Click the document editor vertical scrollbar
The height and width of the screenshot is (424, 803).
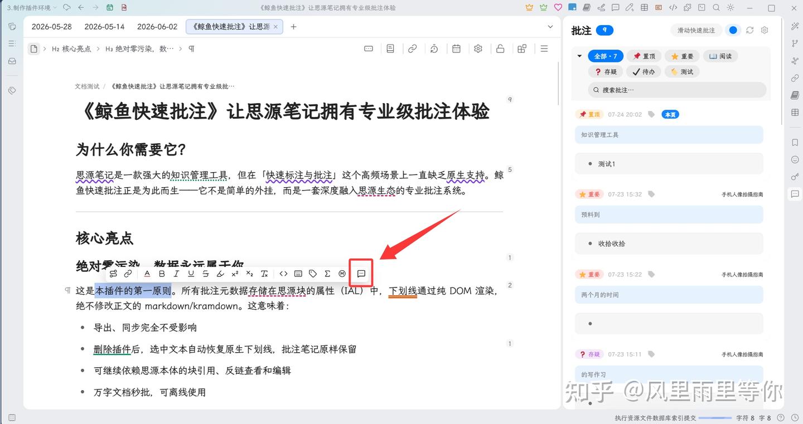559,82
